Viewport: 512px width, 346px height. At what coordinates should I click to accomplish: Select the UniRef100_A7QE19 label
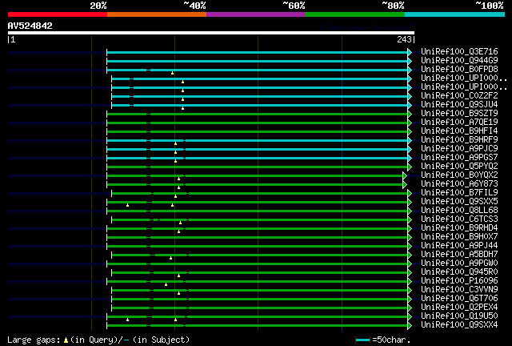click(x=459, y=122)
